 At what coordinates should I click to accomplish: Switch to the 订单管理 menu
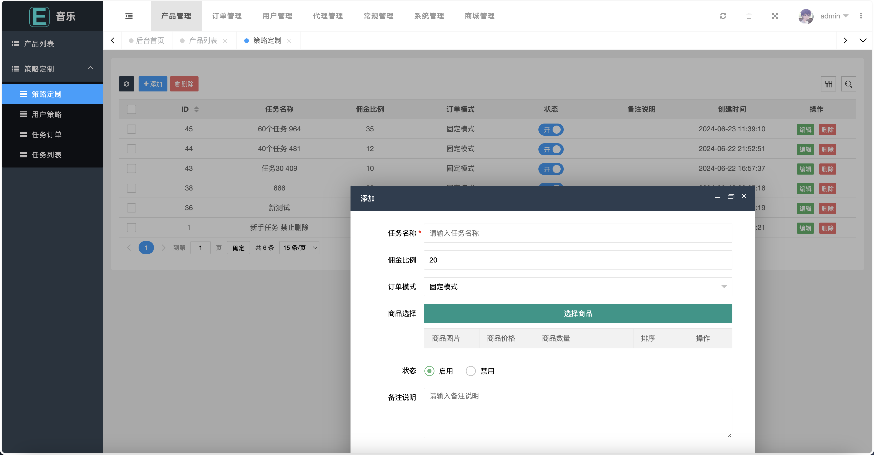coord(227,16)
